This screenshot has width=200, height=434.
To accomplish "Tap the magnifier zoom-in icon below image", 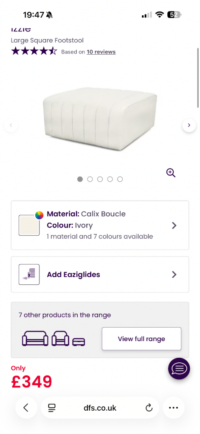I will (171, 173).
